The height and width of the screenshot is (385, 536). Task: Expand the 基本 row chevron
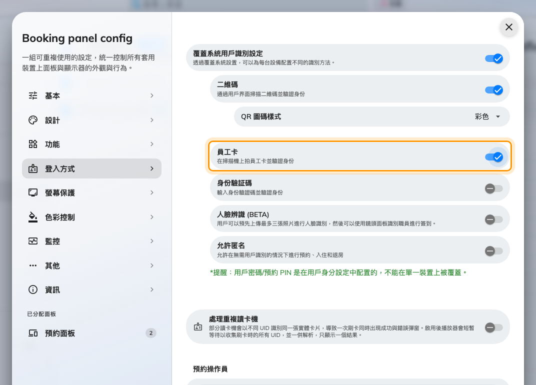(152, 95)
